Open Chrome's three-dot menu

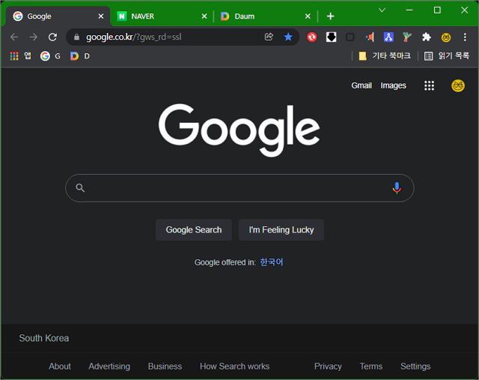[465, 37]
